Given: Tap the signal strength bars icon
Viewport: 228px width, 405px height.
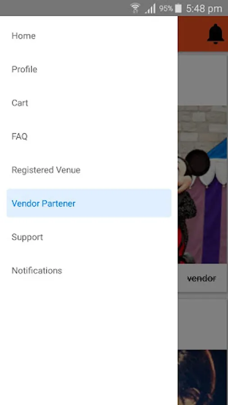Looking at the screenshot, I should 150,9.
